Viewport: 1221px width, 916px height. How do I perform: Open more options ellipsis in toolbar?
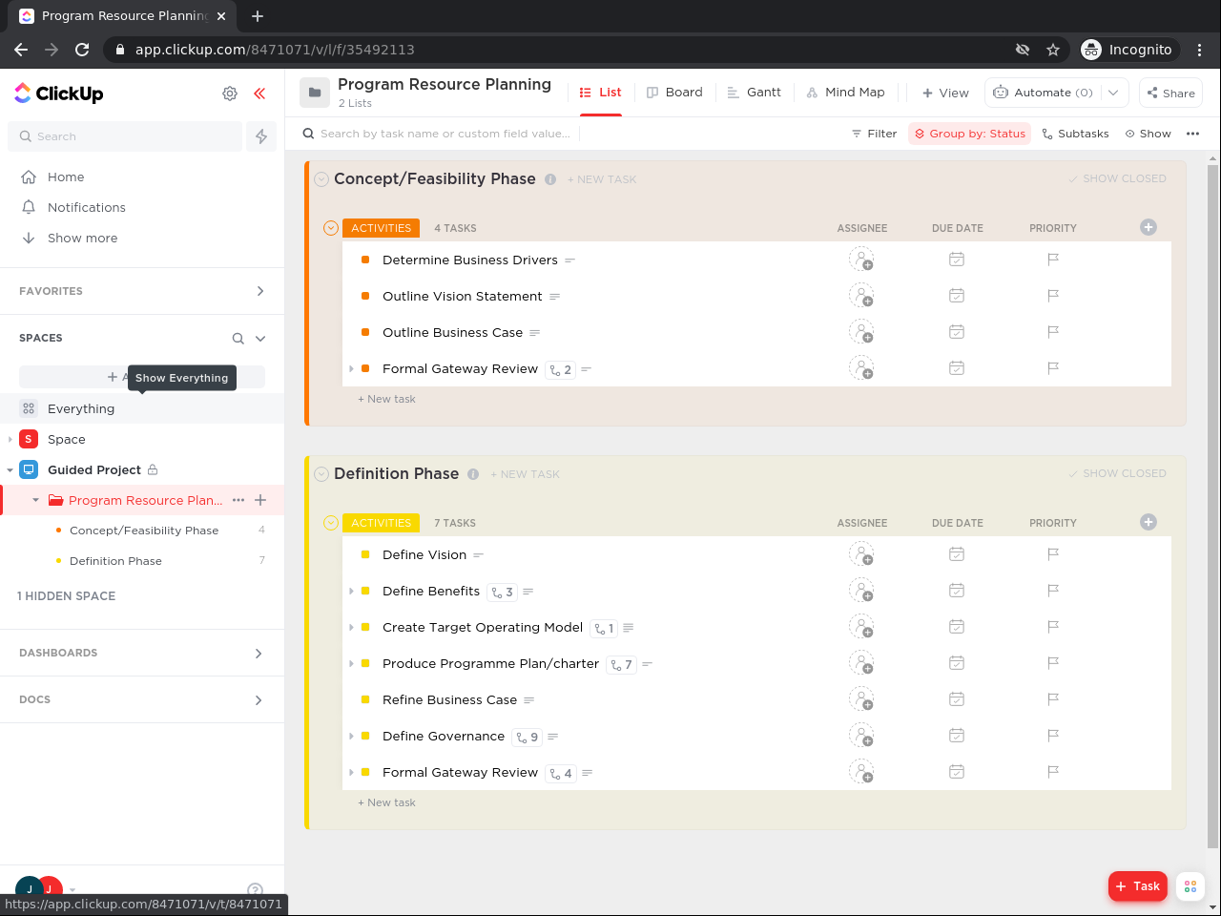1192,134
